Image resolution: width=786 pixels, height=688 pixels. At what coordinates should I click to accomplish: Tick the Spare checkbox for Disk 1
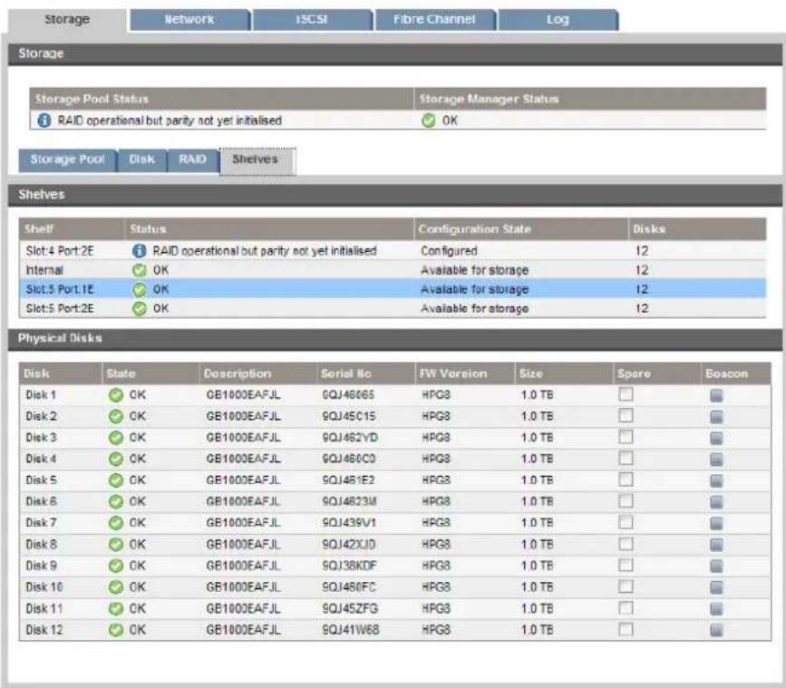click(x=626, y=394)
